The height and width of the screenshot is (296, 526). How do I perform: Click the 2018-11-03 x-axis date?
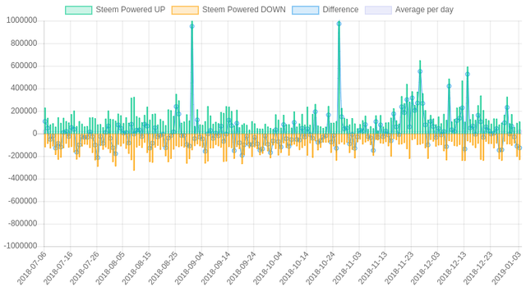[347, 268]
